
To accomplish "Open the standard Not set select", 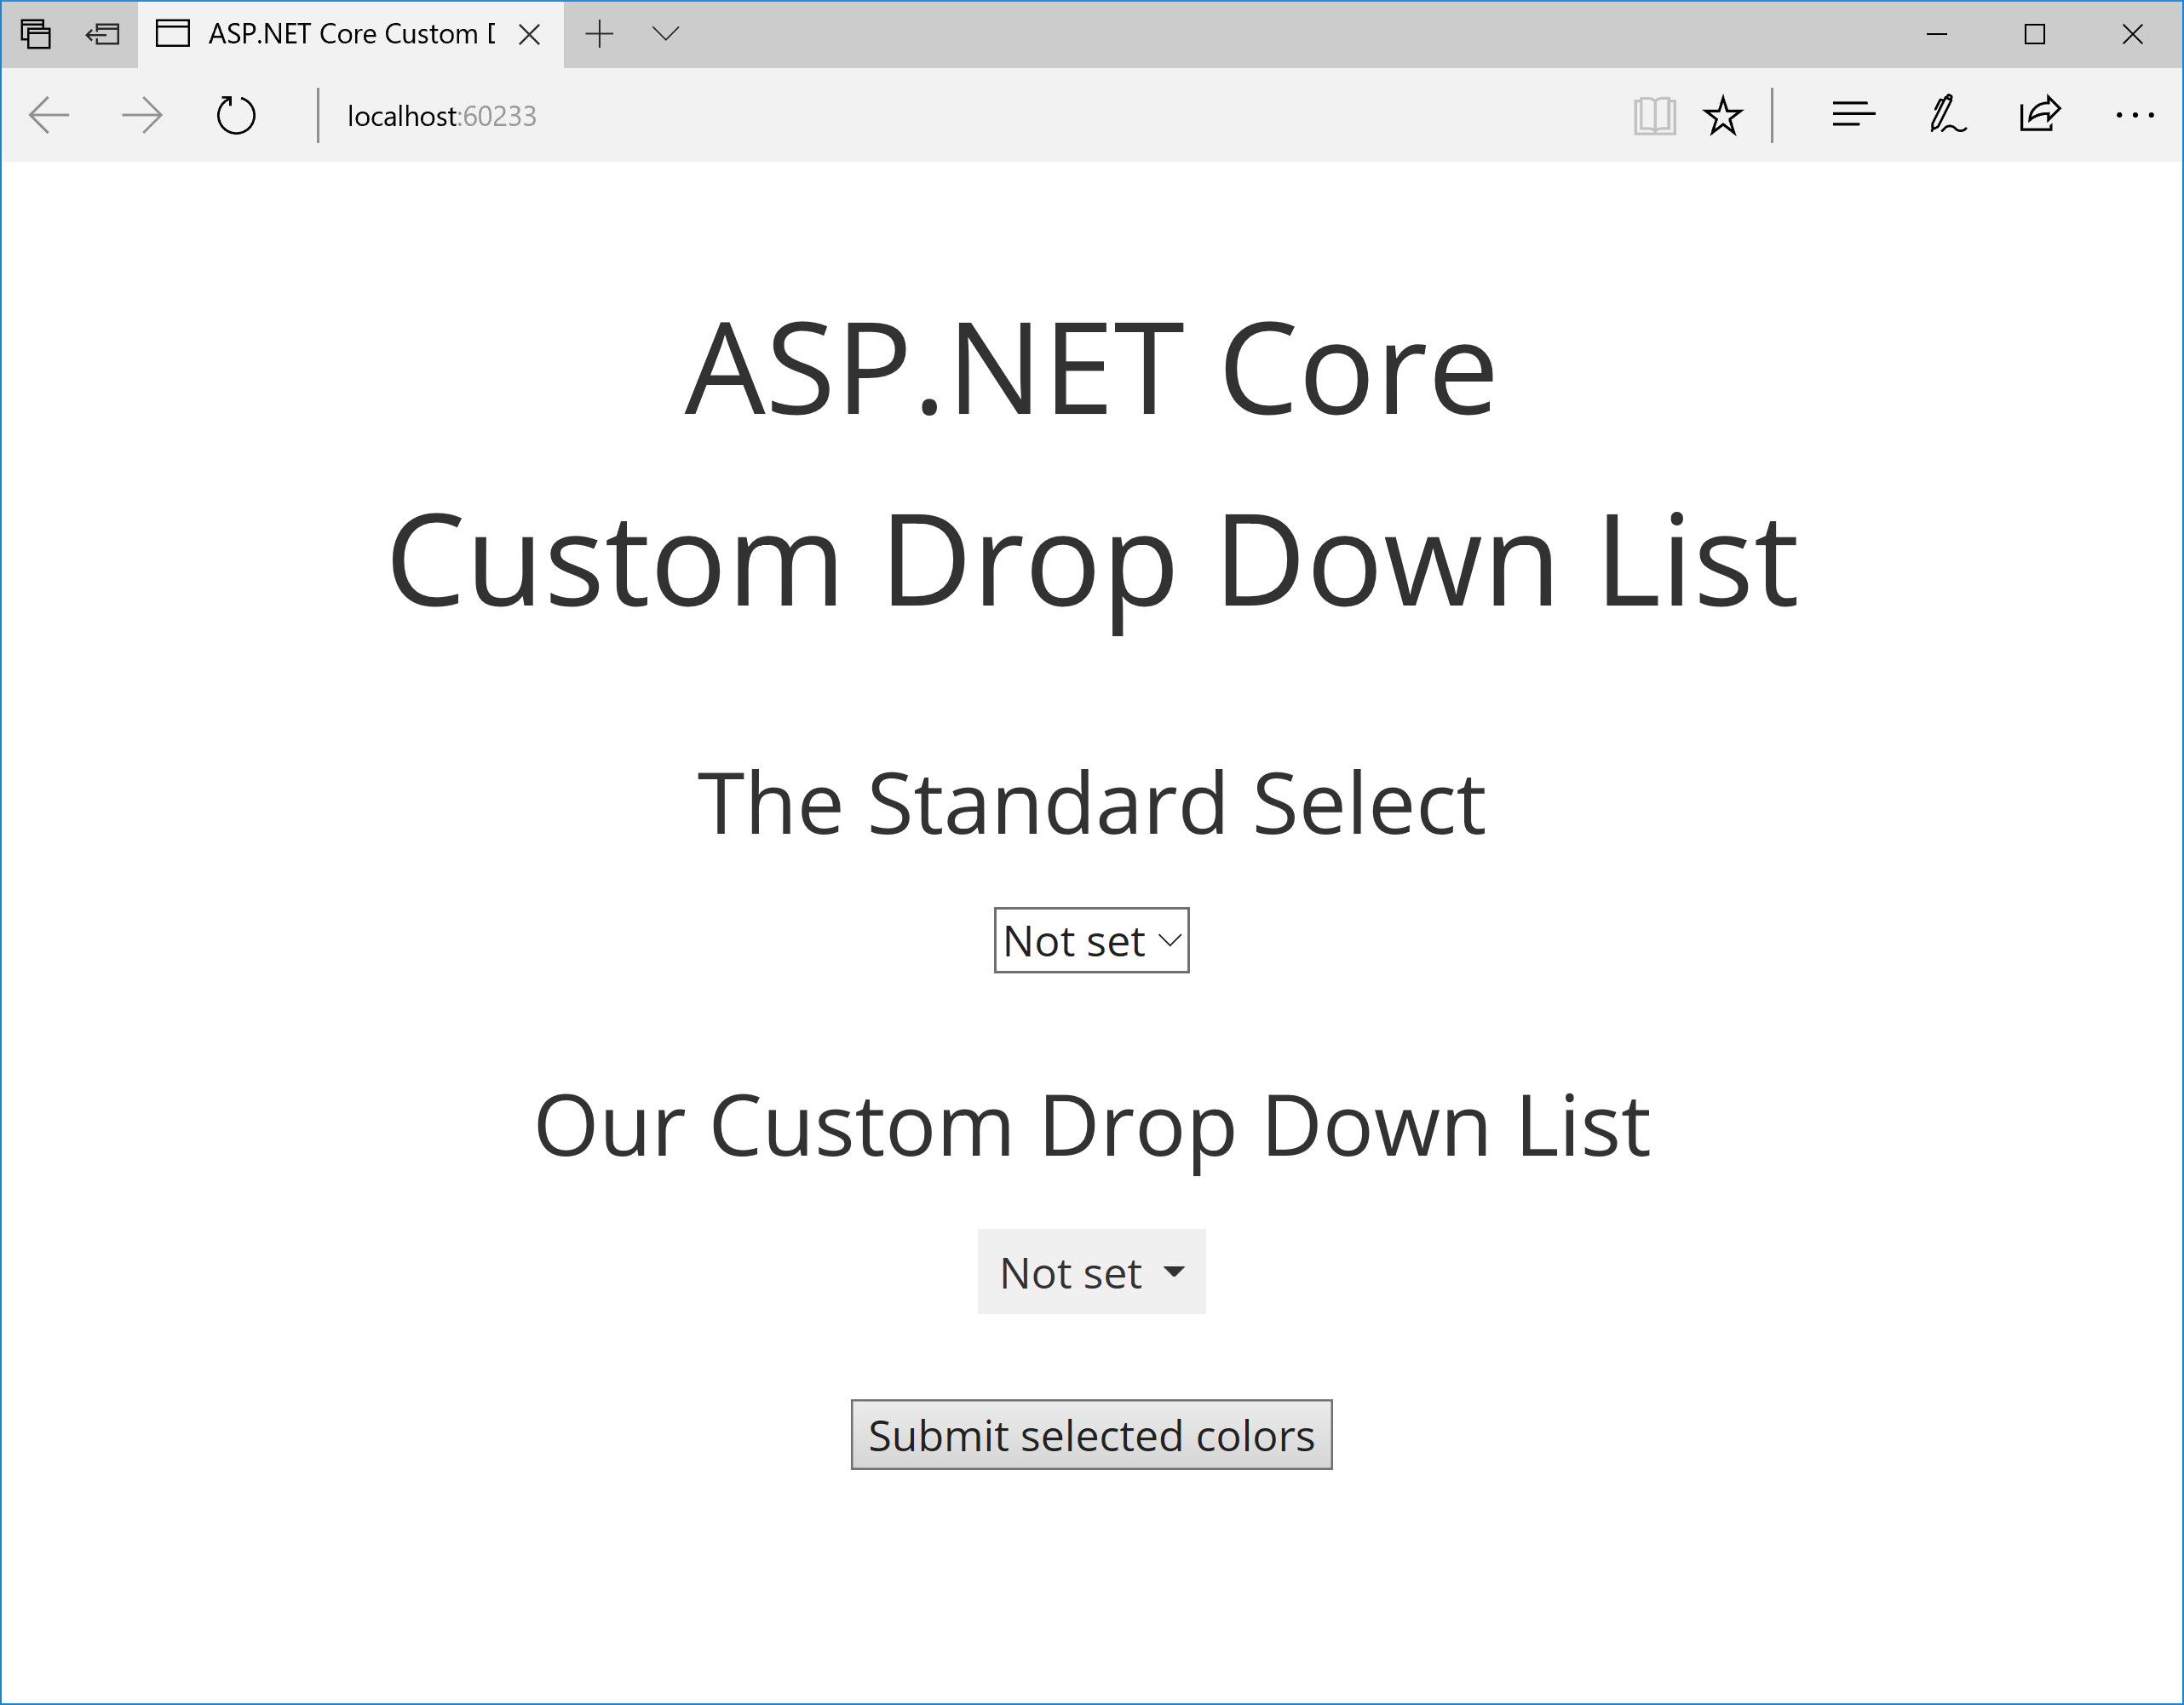I will (x=1091, y=940).
